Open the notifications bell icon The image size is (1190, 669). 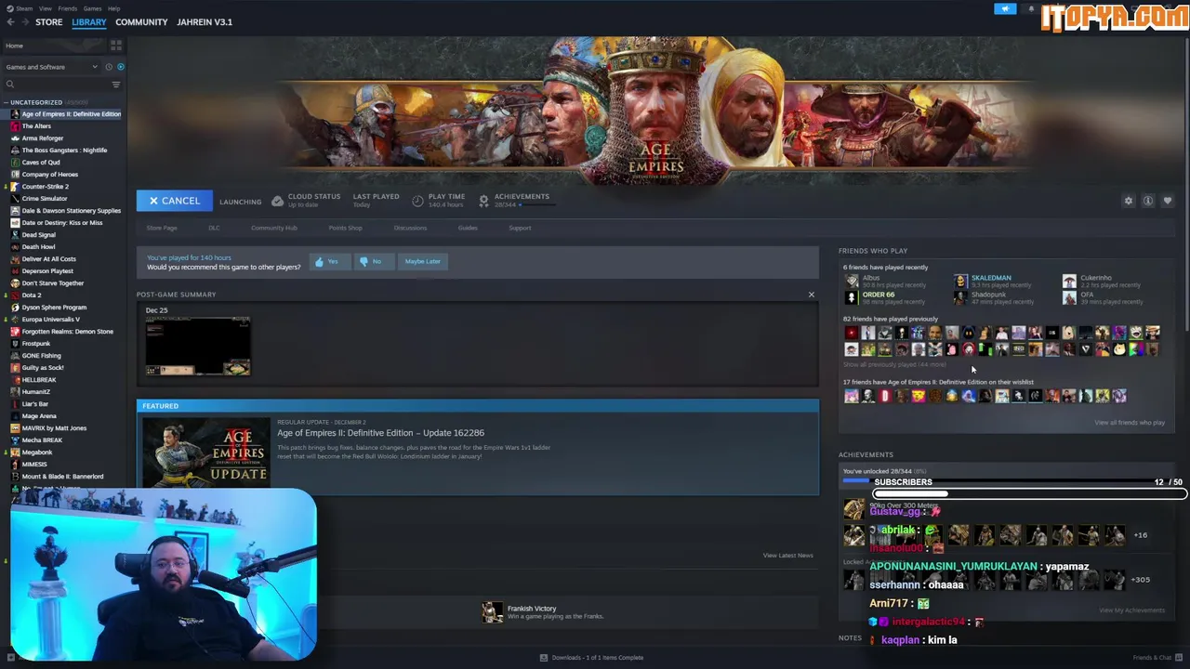(1031, 8)
